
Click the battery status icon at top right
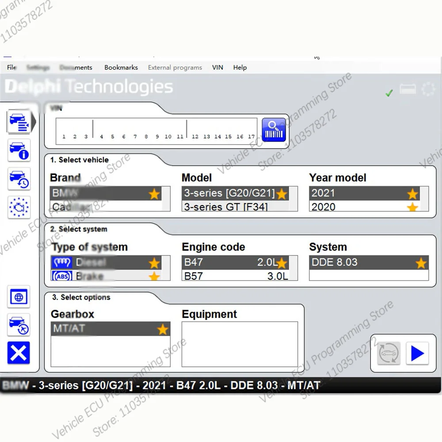click(408, 89)
